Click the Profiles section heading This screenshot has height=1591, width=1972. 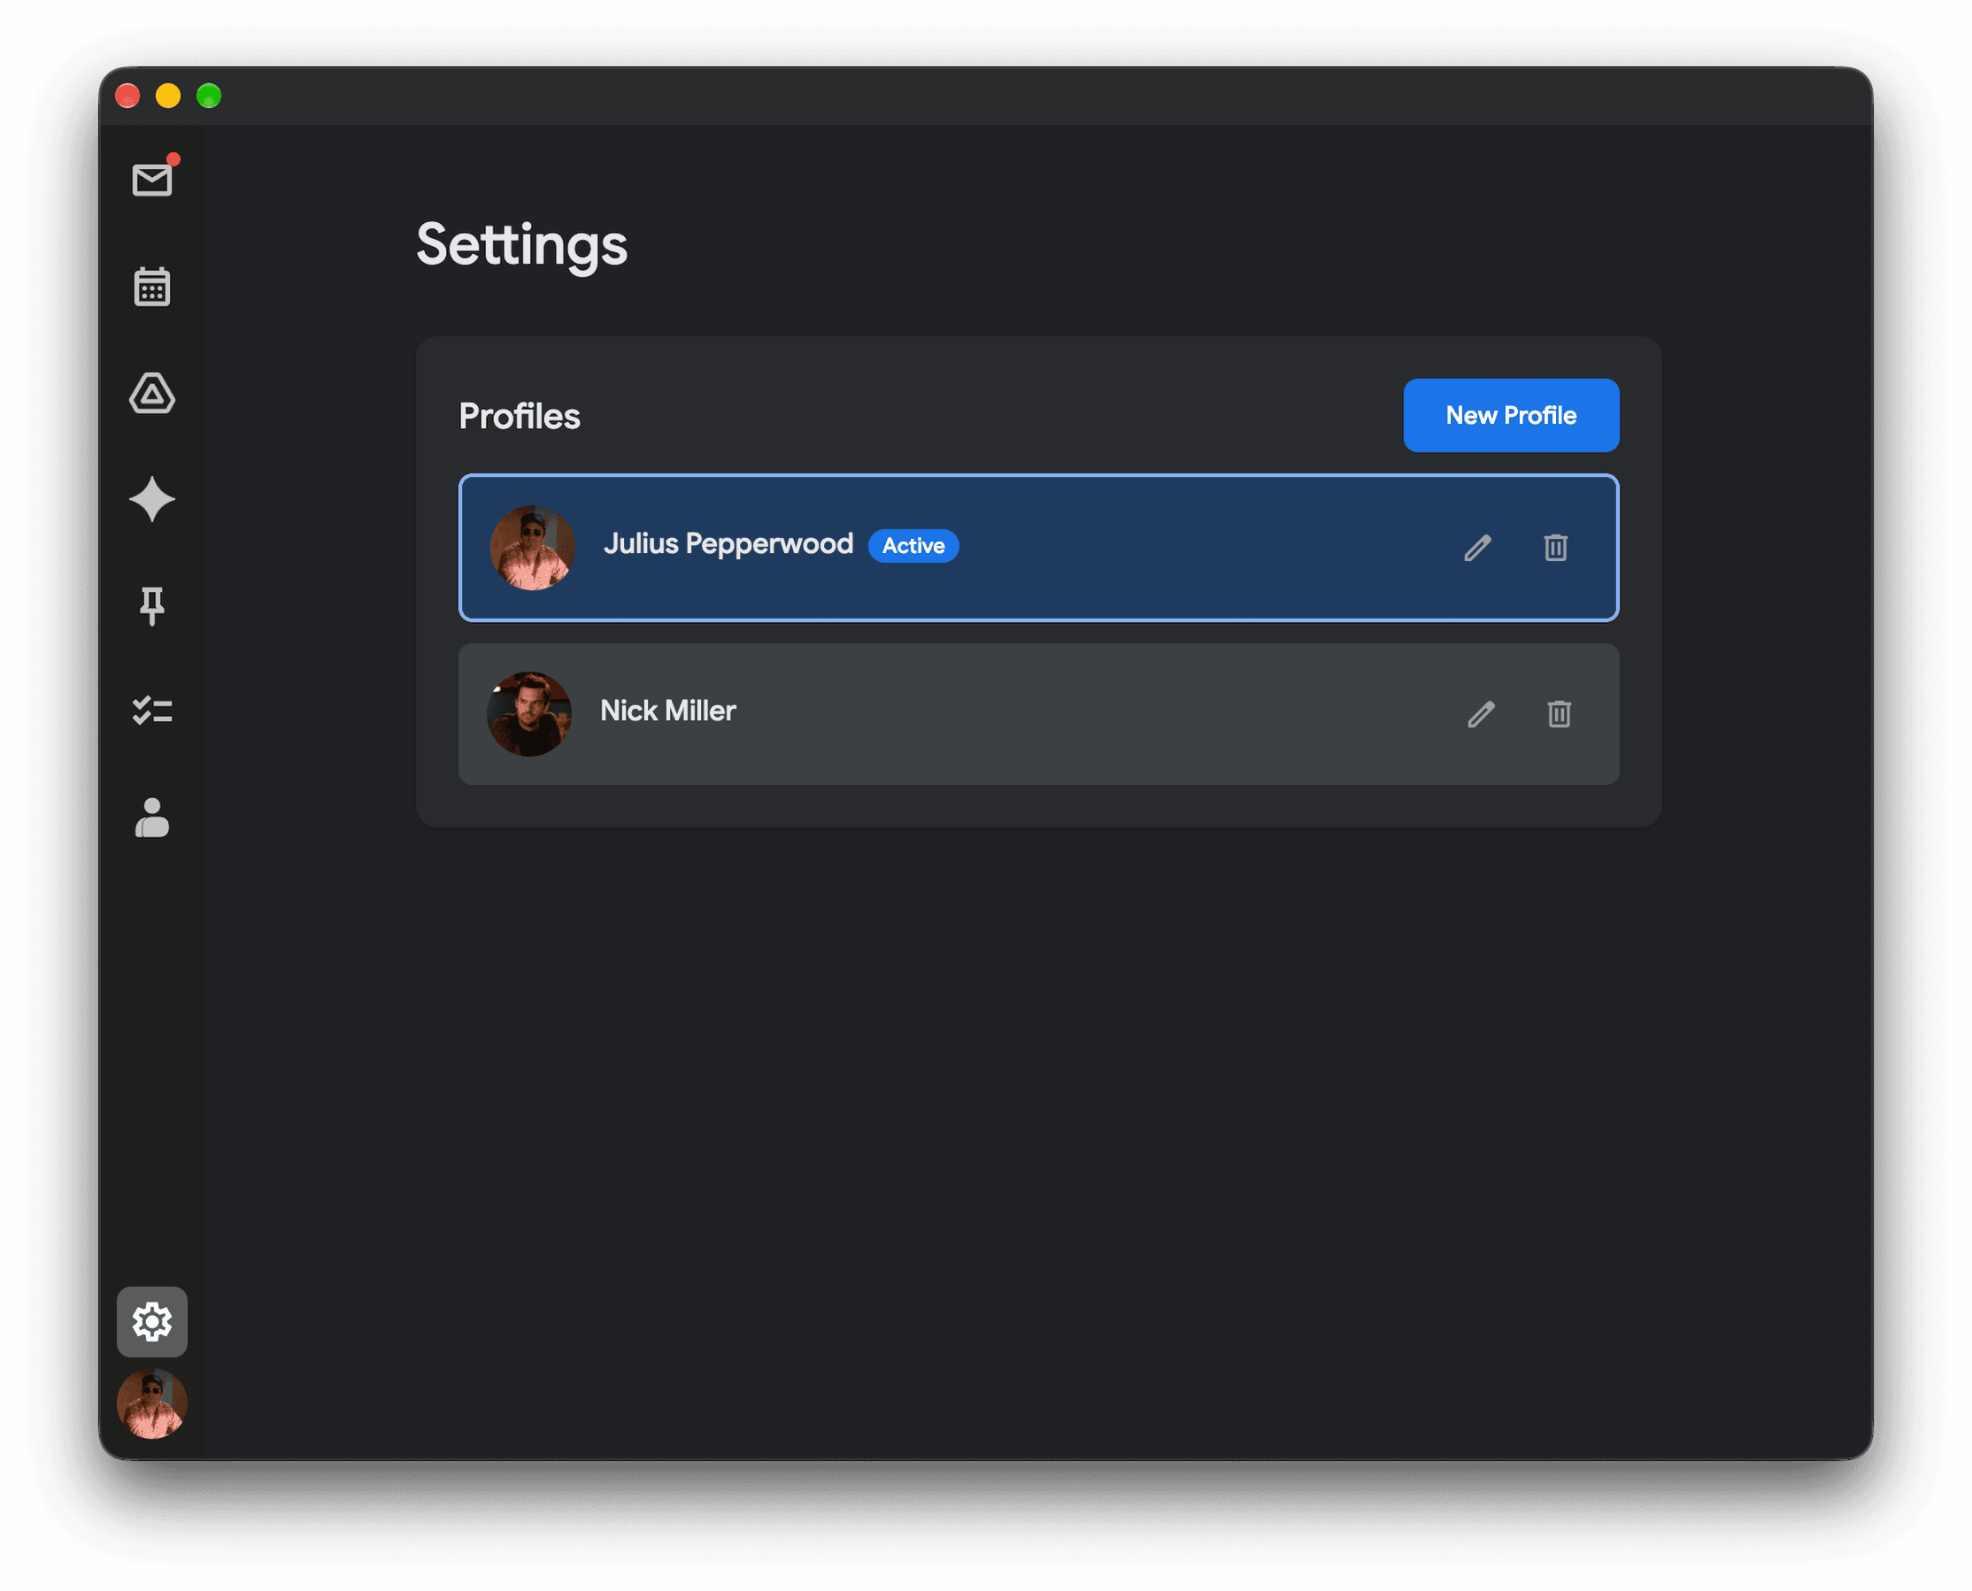coord(519,416)
